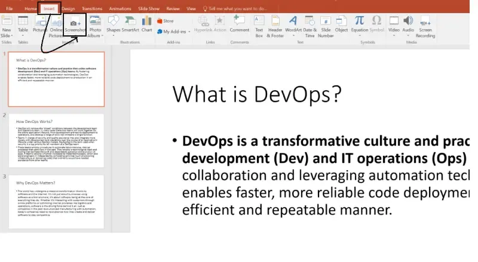The image size is (478, 262).
Task: Open My Add-ins
Action: click(171, 32)
